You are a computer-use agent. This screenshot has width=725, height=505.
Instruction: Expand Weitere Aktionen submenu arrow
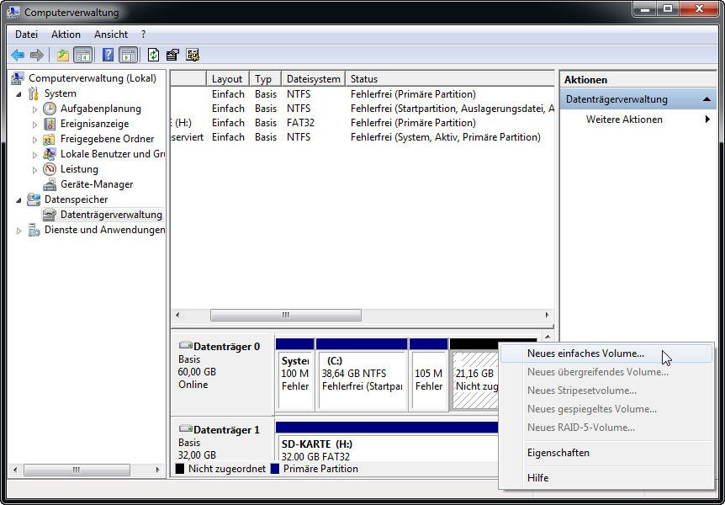tap(707, 120)
